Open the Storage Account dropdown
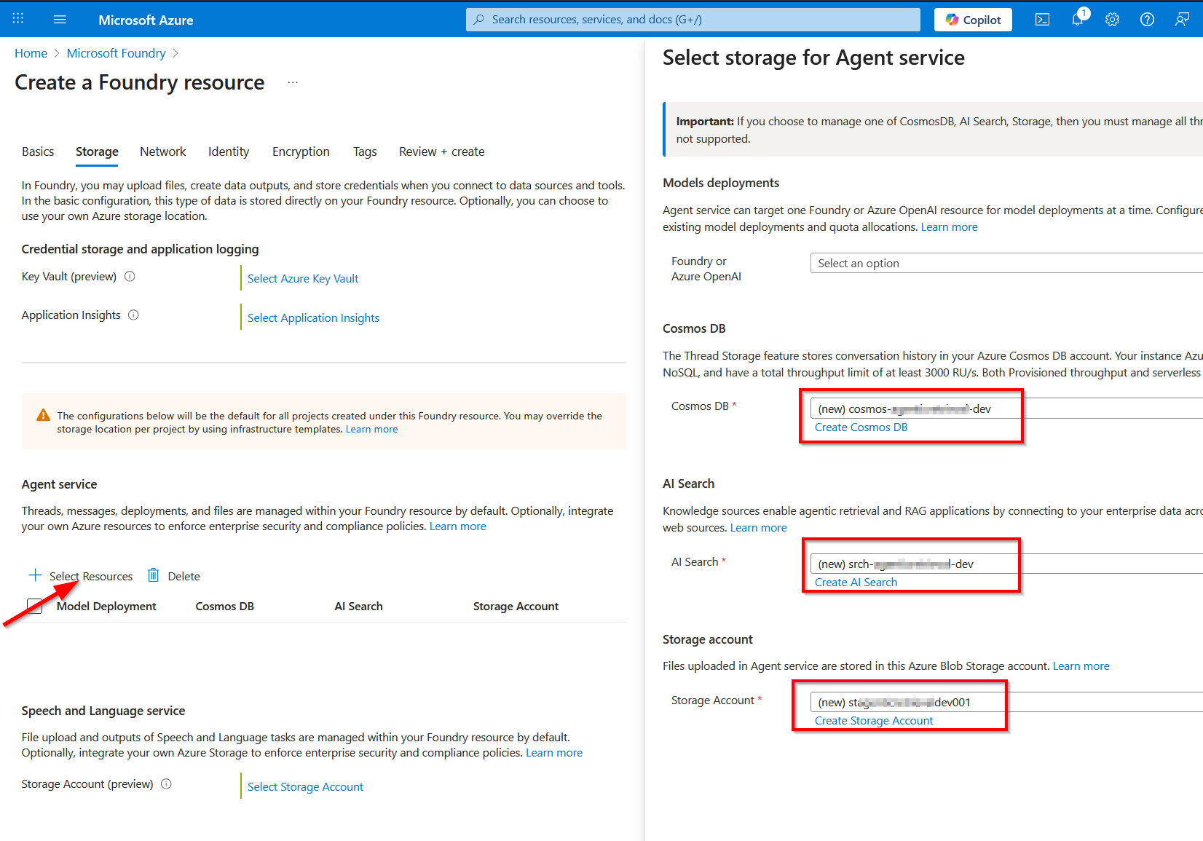 pyautogui.click(x=1005, y=702)
